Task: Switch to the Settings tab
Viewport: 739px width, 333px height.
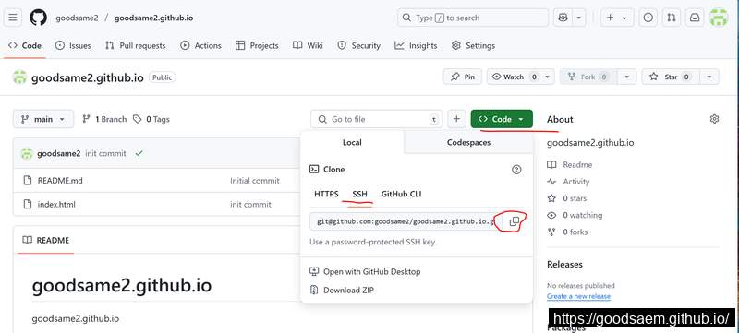Action: click(473, 45)
